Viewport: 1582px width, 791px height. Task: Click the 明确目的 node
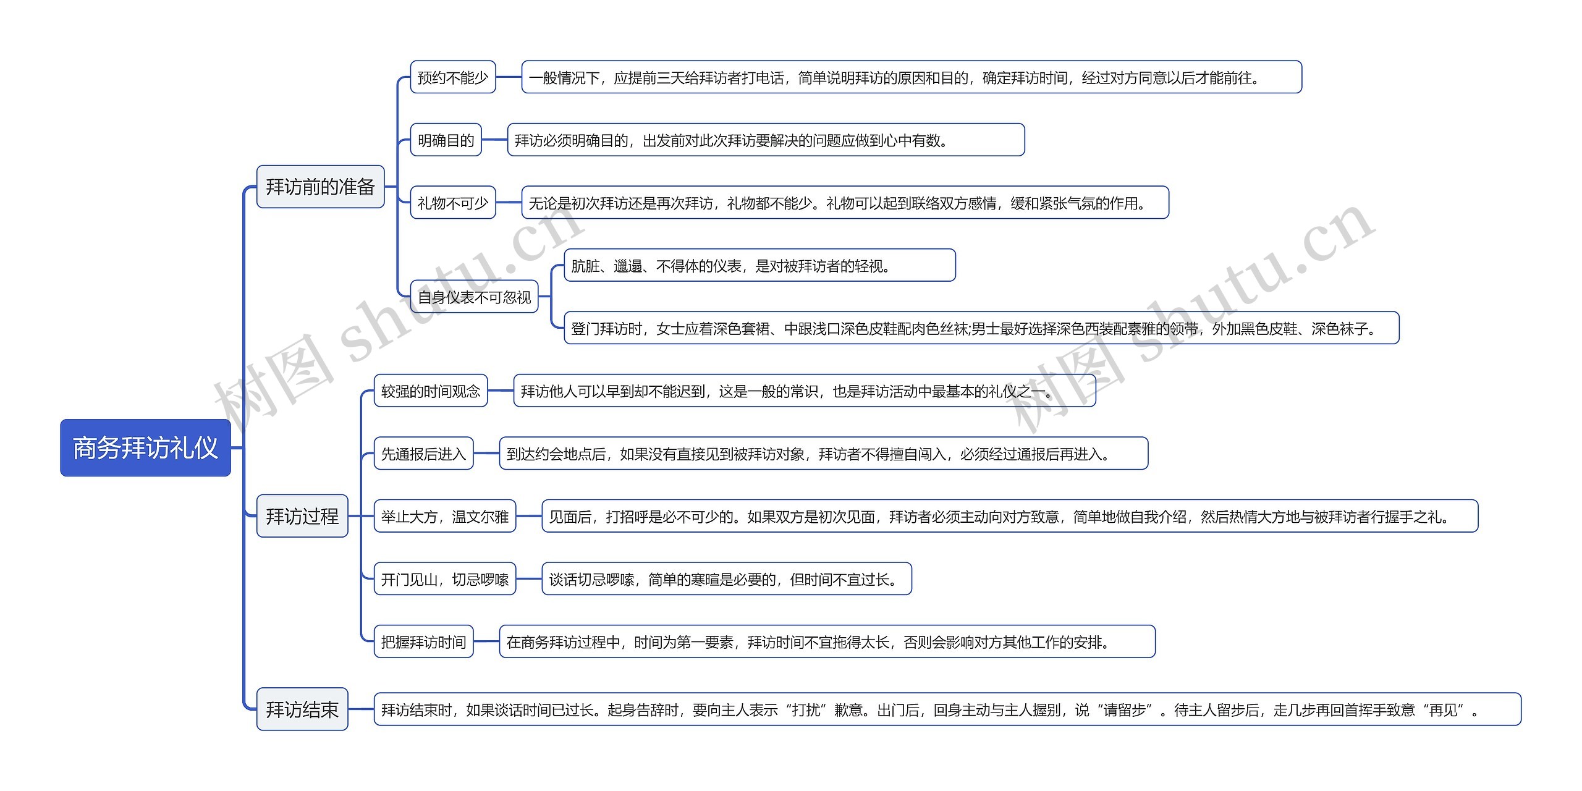pyautogui.click(x=446, y=140)
